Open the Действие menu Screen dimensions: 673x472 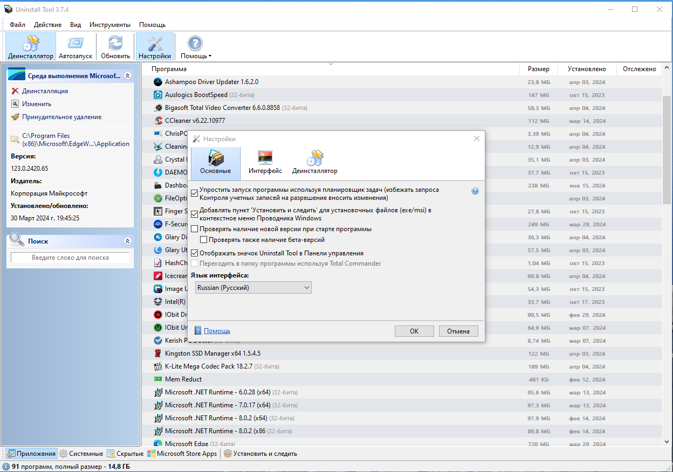click(x=47, y=25)
